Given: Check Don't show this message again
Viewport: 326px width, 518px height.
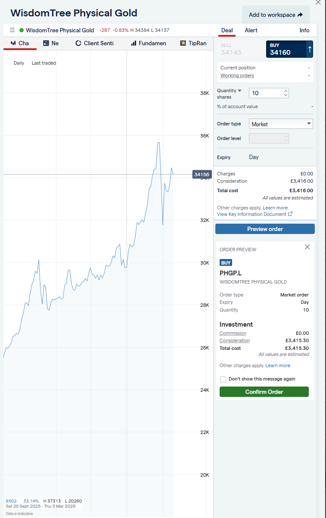Looking at the screenshot, I should pyautogui.click(x=223, y=379).
